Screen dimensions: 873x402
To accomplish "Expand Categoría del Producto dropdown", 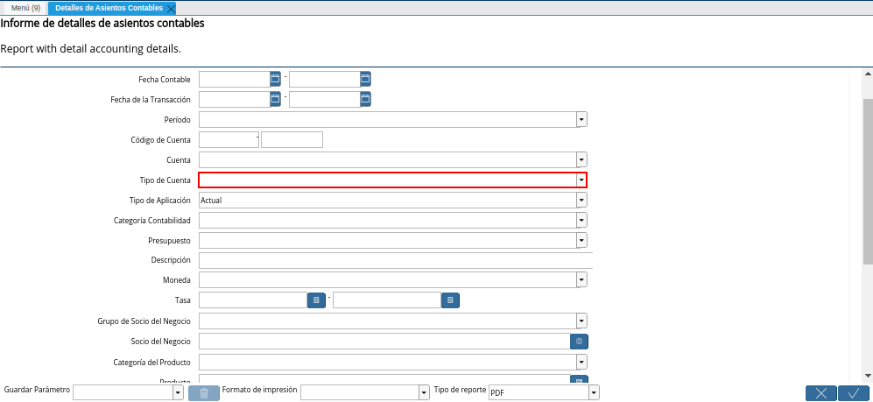I will pyautogui.click(x=581, y=362).
